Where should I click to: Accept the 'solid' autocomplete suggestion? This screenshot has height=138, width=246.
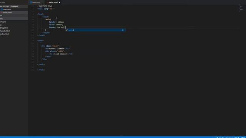(x=95, y=30)
